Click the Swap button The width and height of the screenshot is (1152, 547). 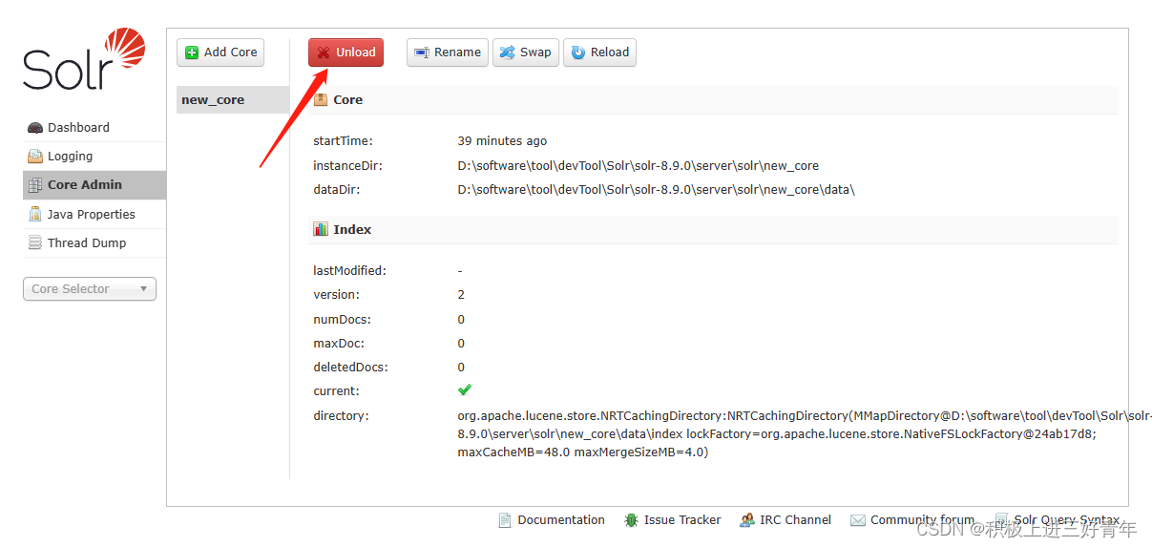tap(526, 53)
